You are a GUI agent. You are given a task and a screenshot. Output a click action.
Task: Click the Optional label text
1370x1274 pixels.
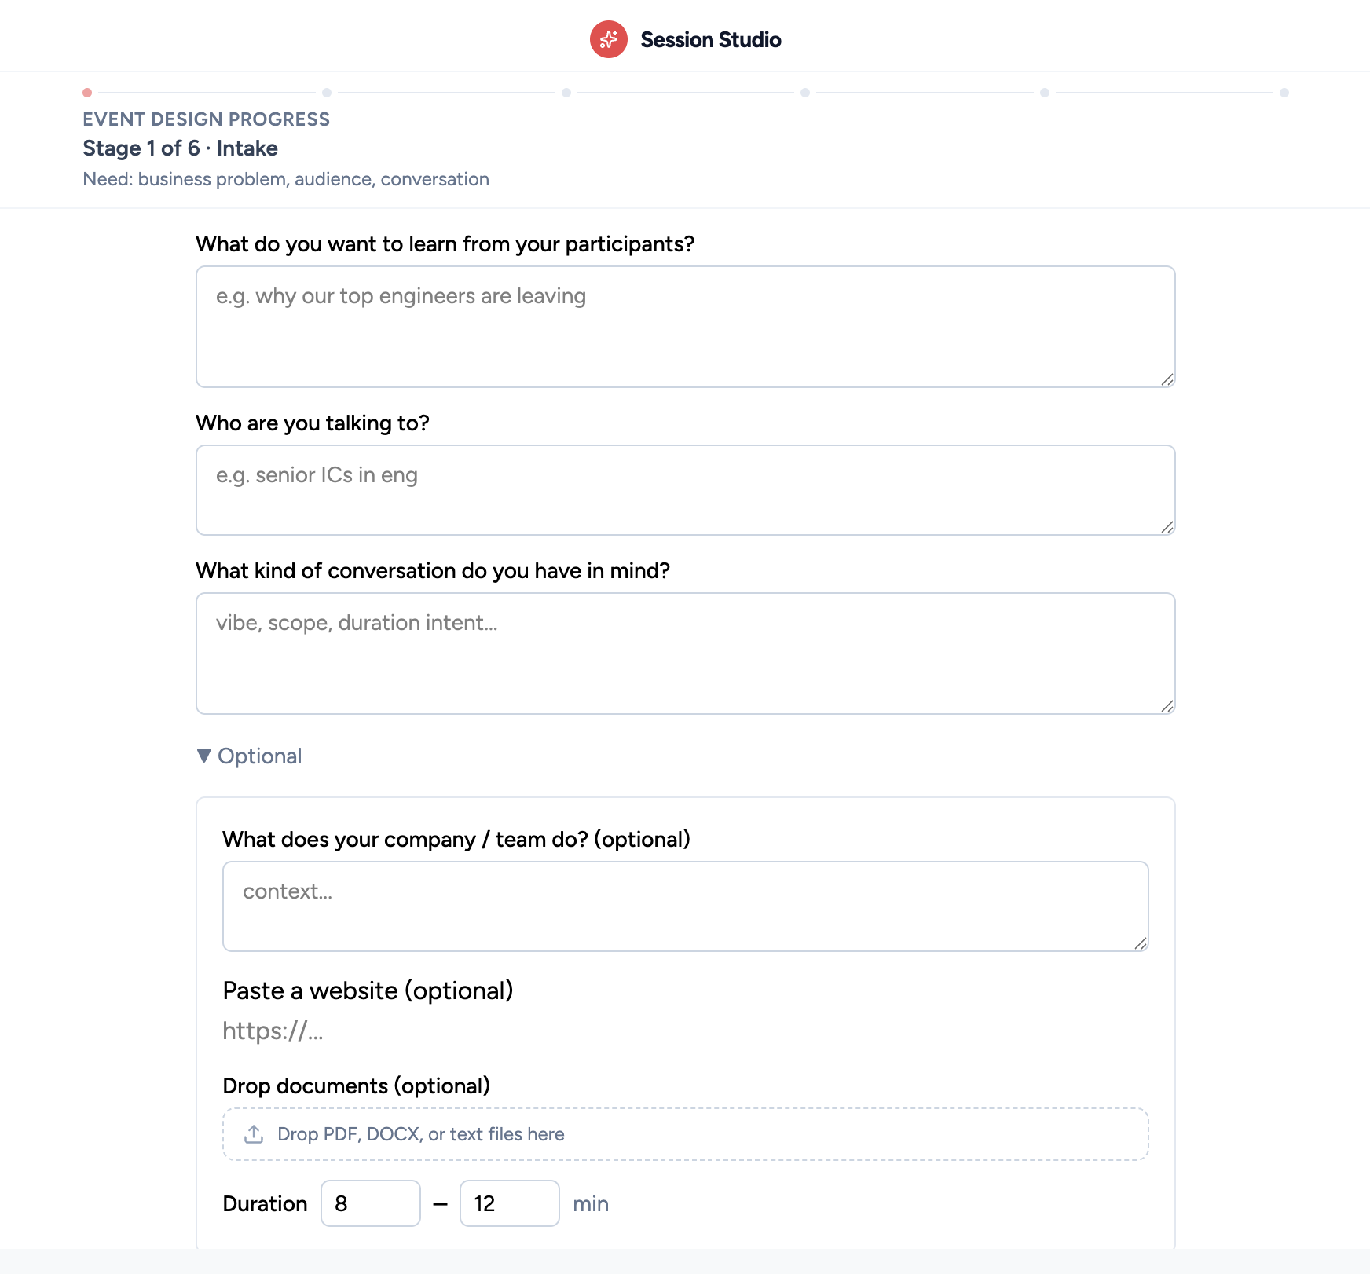[260, 756]
